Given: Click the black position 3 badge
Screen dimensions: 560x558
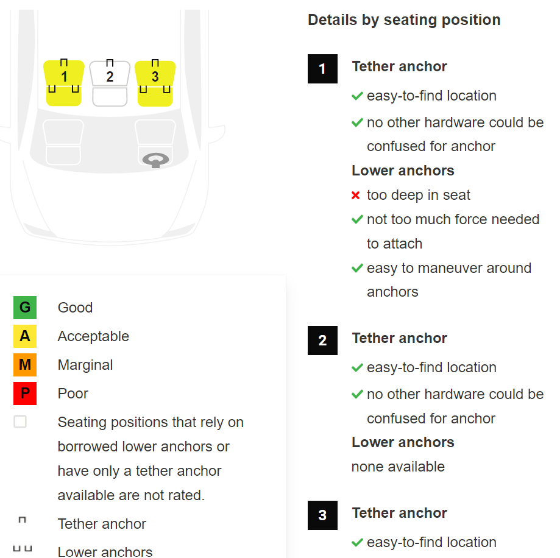Looking at the screenshot, I should click(322, 515).
